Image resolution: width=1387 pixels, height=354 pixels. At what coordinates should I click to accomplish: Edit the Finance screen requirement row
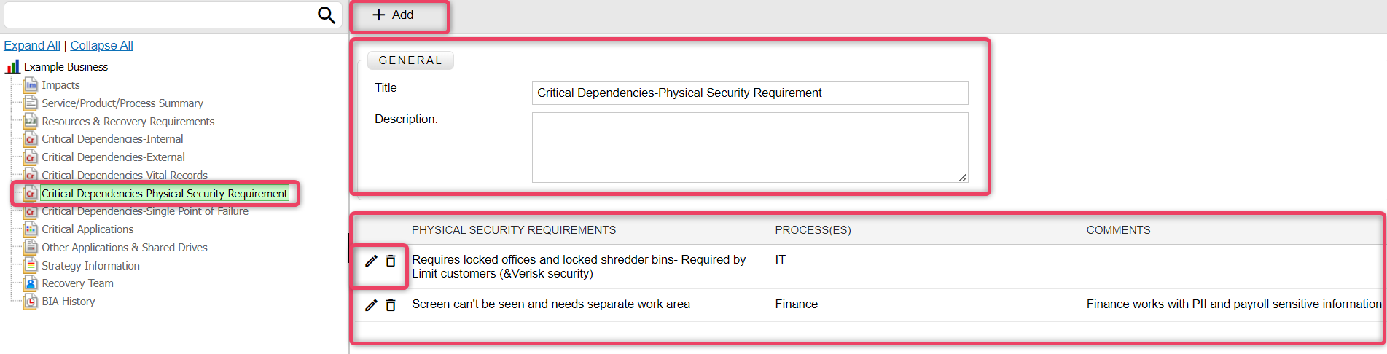point(371,305)
